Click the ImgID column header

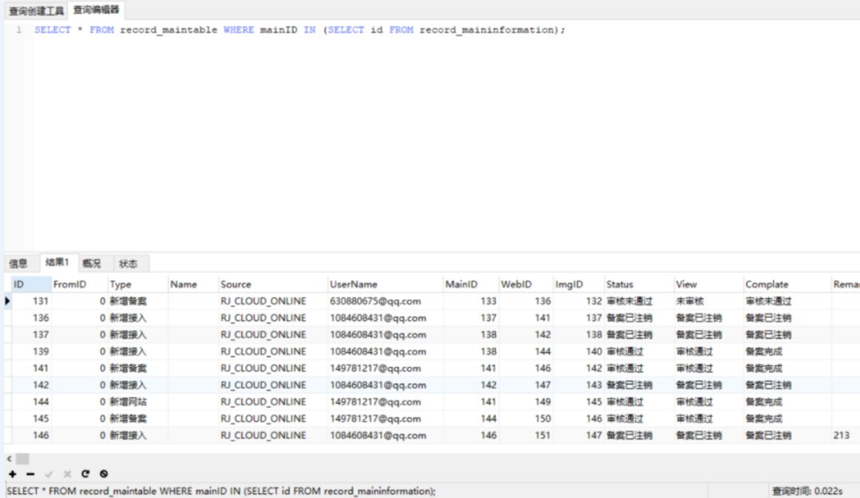click(x=579, y=284)
